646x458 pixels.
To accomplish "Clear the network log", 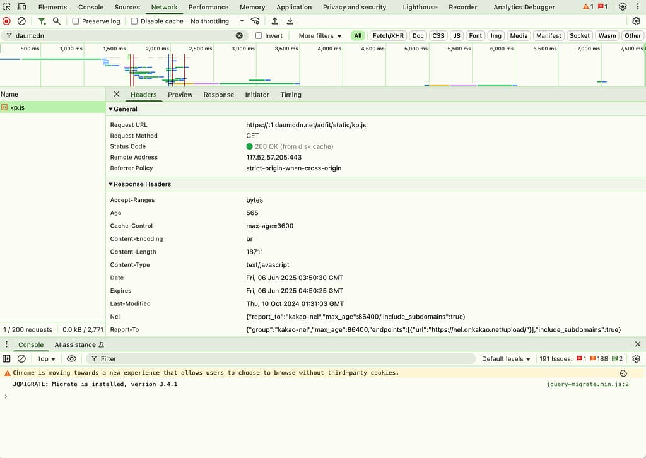I will coord(21,21).
